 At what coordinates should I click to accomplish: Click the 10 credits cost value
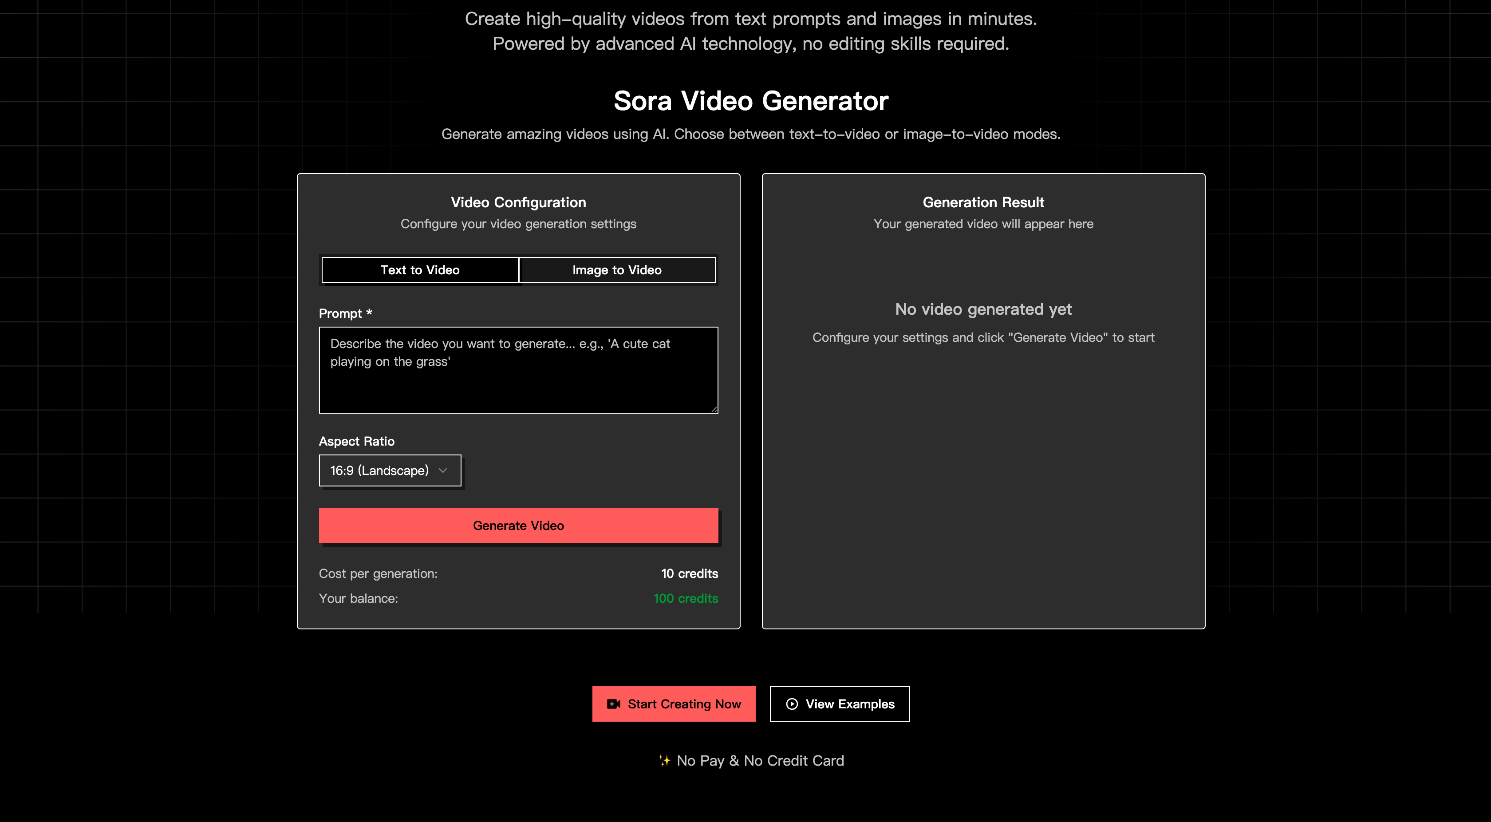(x=689, y=573)
